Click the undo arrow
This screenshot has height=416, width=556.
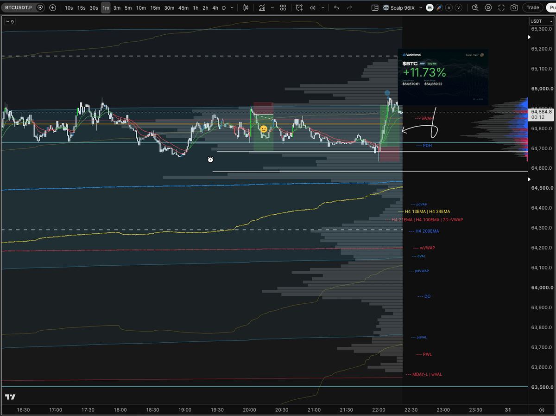click(x=336, y=7)
